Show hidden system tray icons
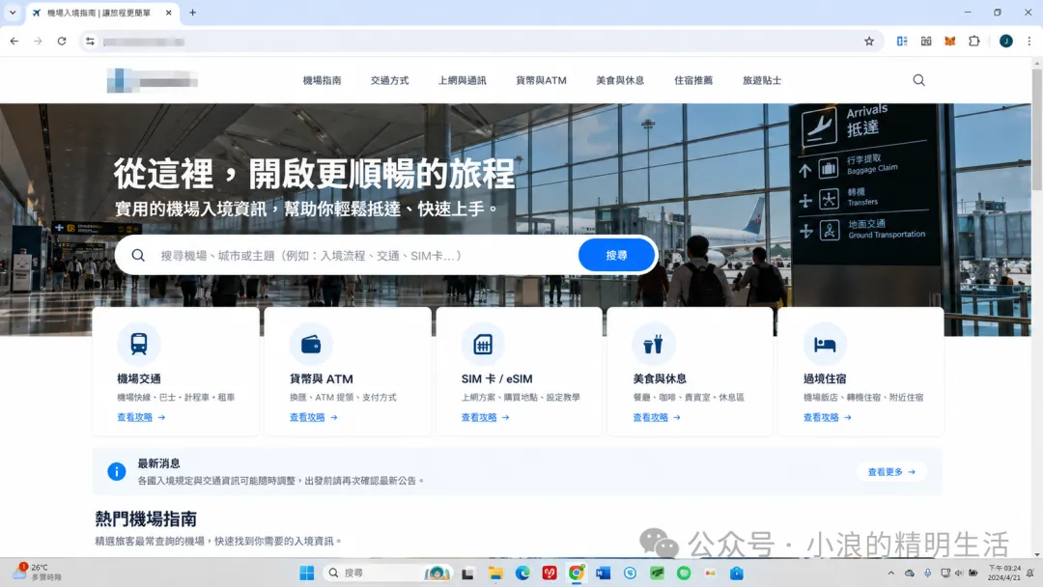Screen dimensions: 1043x587 click(x=890, y=573)
